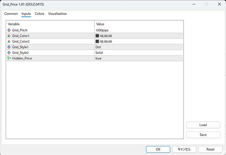Select the Hidden_Price variable name

(22, 58)
